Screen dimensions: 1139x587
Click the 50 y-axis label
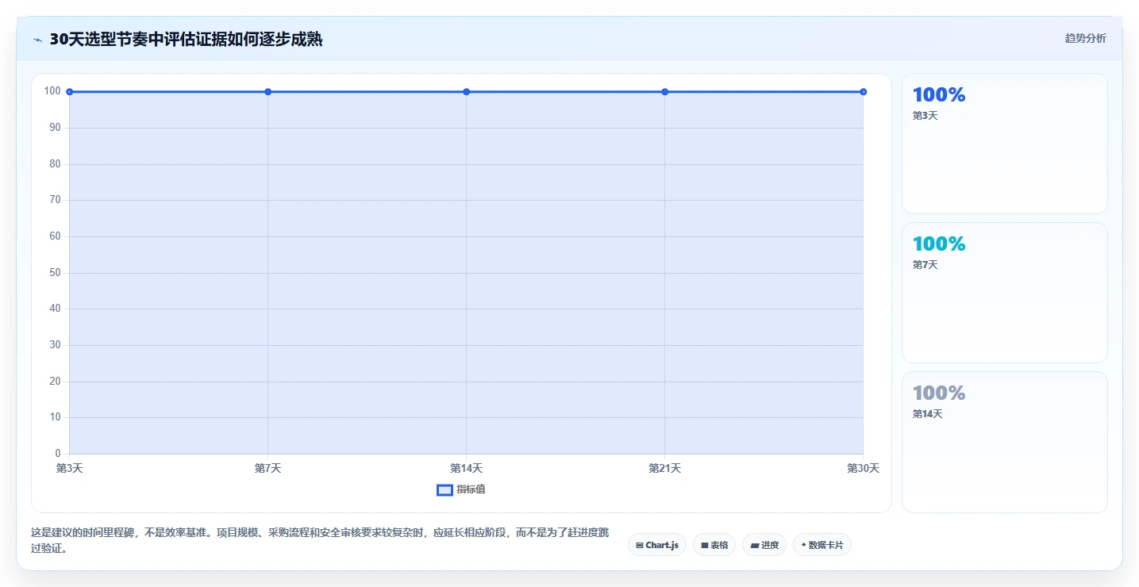[x=55, y=273]
